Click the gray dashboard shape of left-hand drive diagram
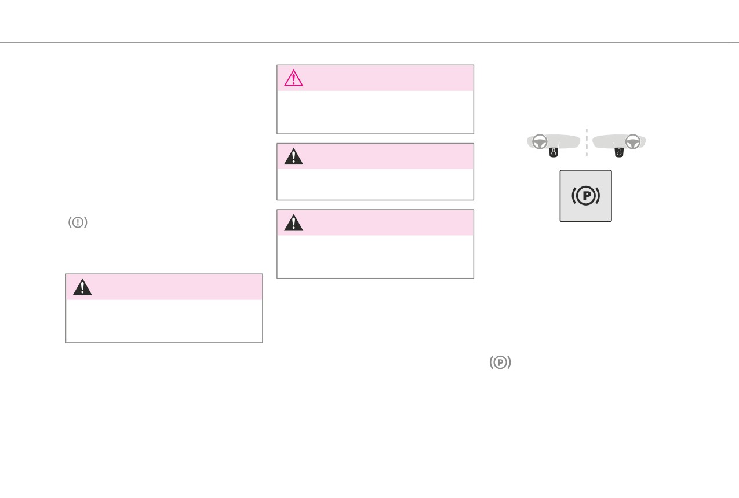 554,142
